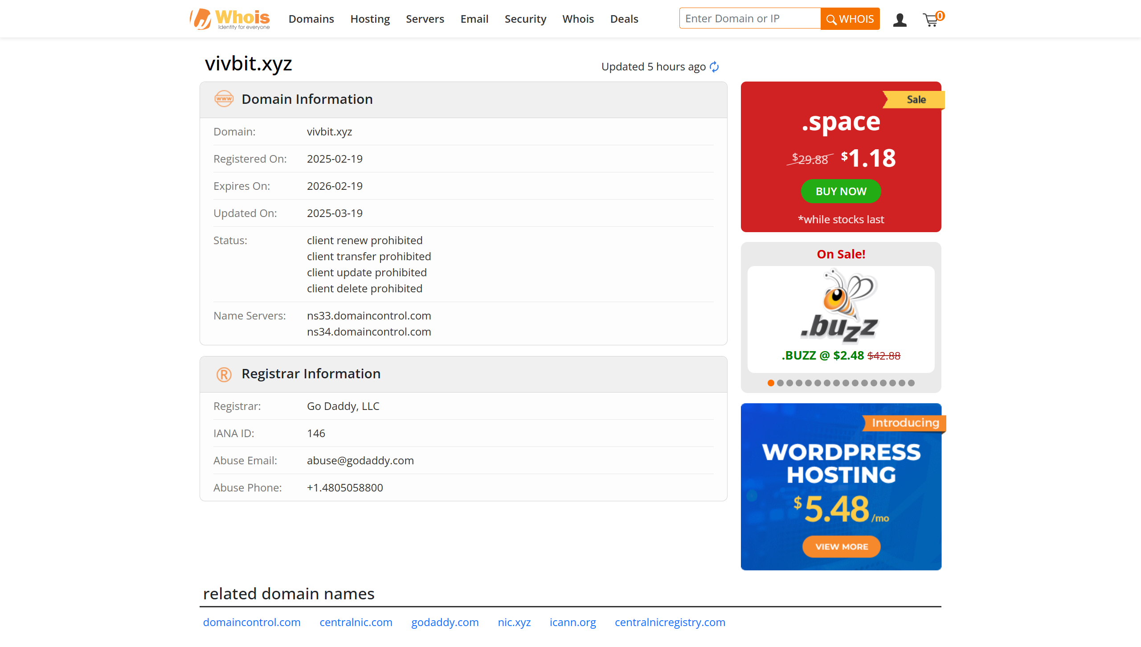The image size is (1141, 647).
Task: Click the registration date 2025-02-19
Action: (x=335, y=159)
